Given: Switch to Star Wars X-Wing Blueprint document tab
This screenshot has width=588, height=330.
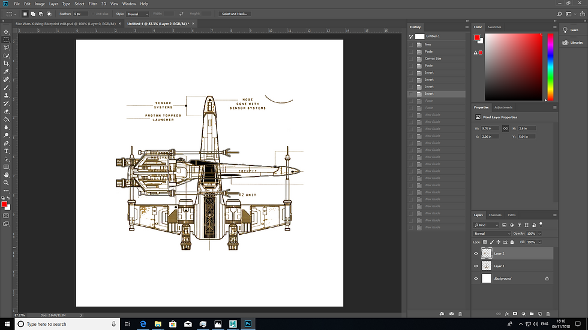Looking at the screenshot, I should [65, 23].
